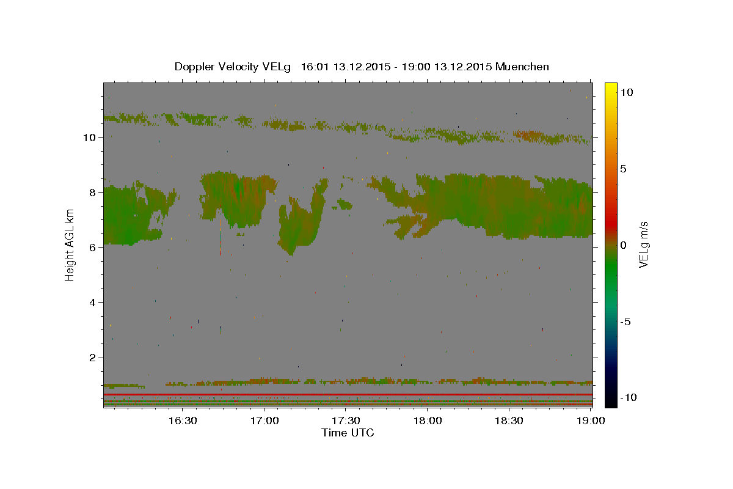Click the red horizontal line near ground level

point(348,395)
